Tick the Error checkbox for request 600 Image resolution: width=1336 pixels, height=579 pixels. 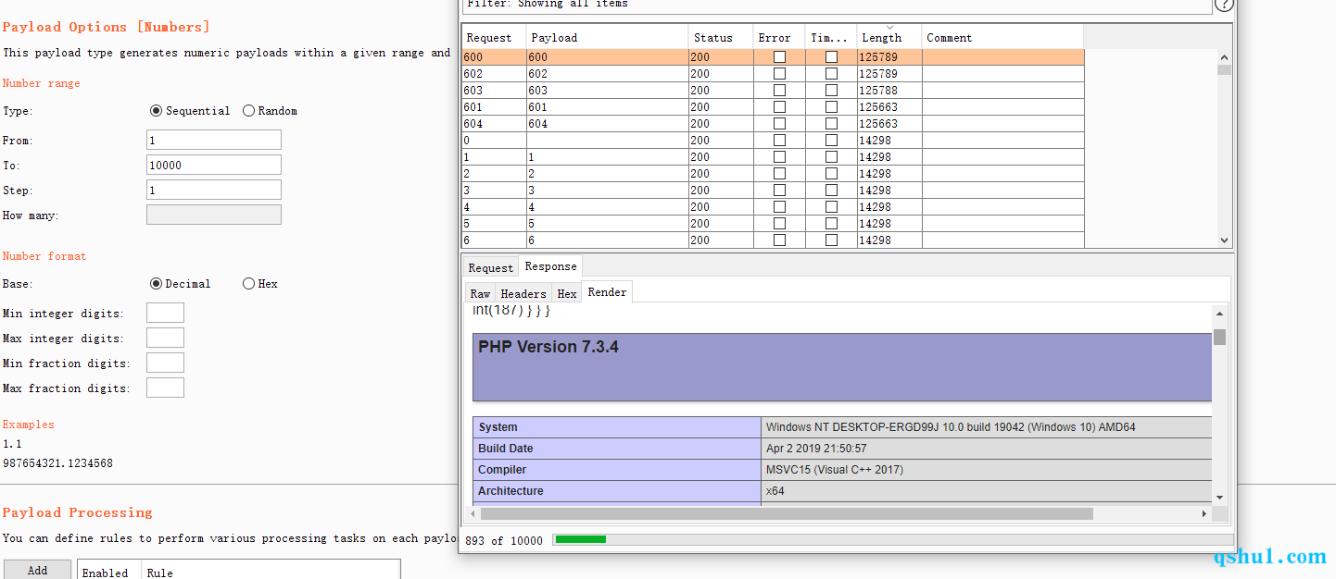779,57
